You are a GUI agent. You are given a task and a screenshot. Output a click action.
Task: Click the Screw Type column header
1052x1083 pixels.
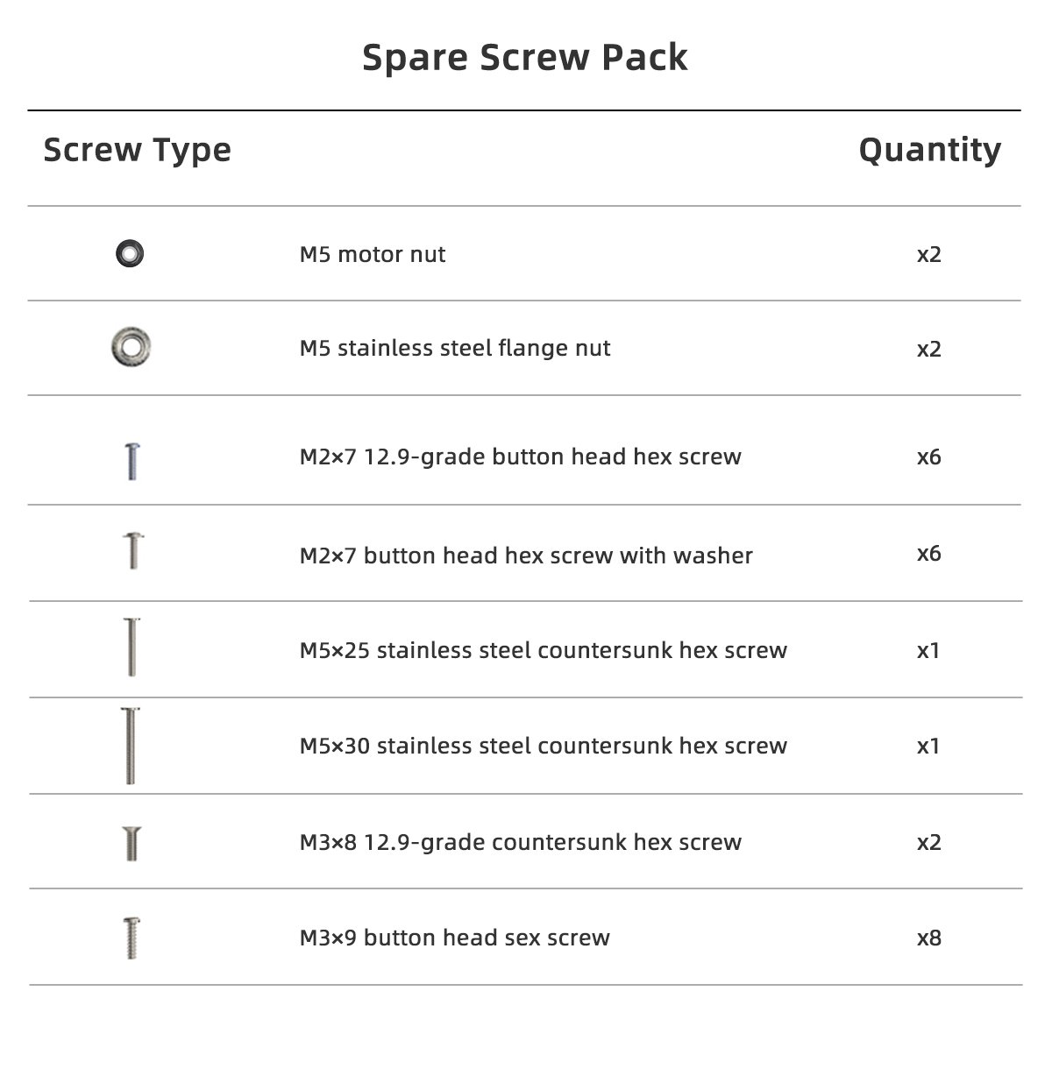(x=138, y=150)
